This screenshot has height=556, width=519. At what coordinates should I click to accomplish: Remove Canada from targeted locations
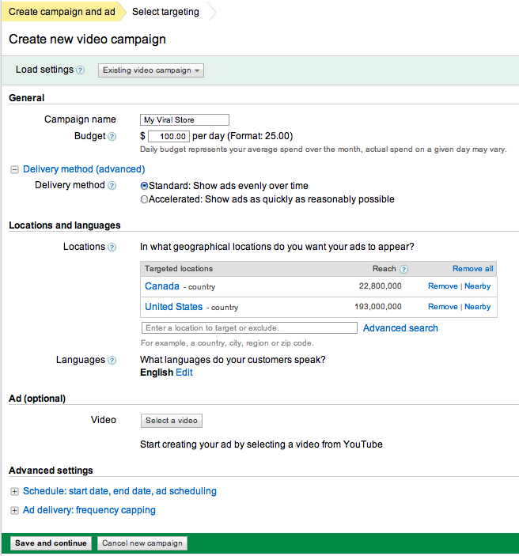point(443,286)
